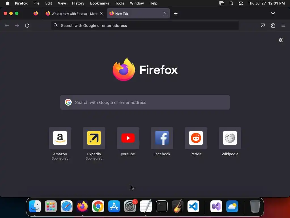The height and width of the screenshot is (218, 290).
Task: Open the New Tab personalize gear
Action: pos(281,40)
